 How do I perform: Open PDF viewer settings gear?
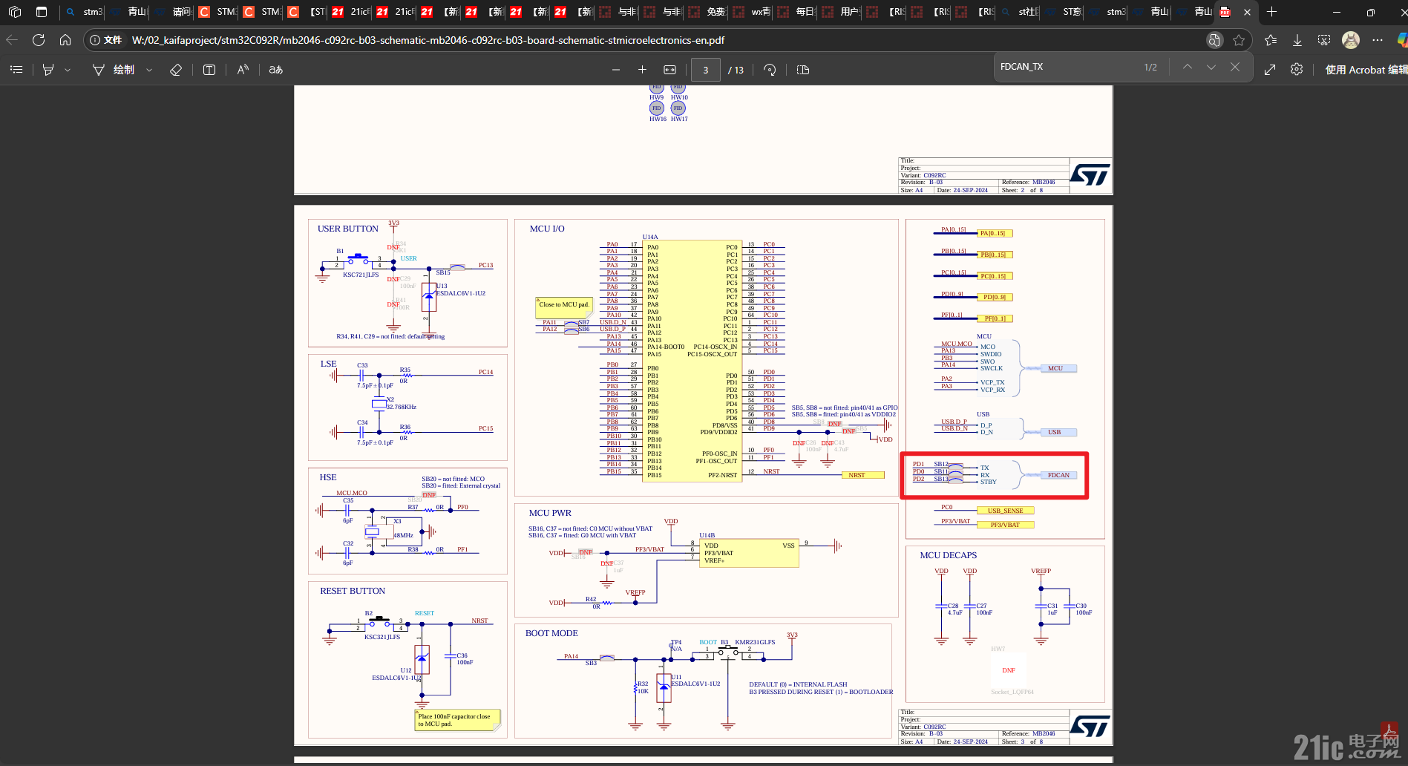1297,69
